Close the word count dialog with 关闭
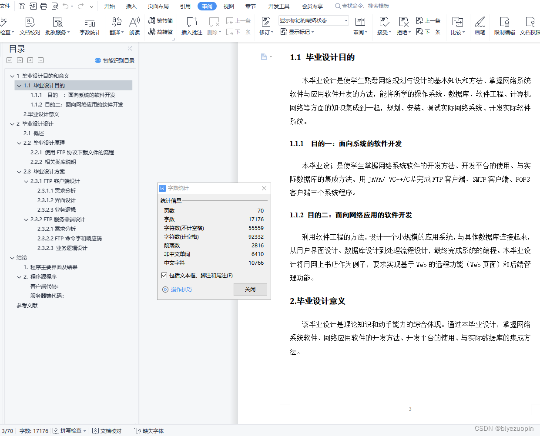540x436 pixels. tap(250, 290)
